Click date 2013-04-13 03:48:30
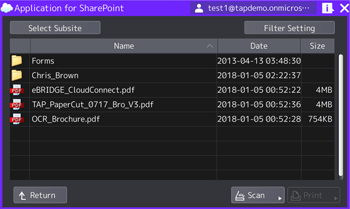The height and width of the screenshot is (209, 350). click(259, 61)
